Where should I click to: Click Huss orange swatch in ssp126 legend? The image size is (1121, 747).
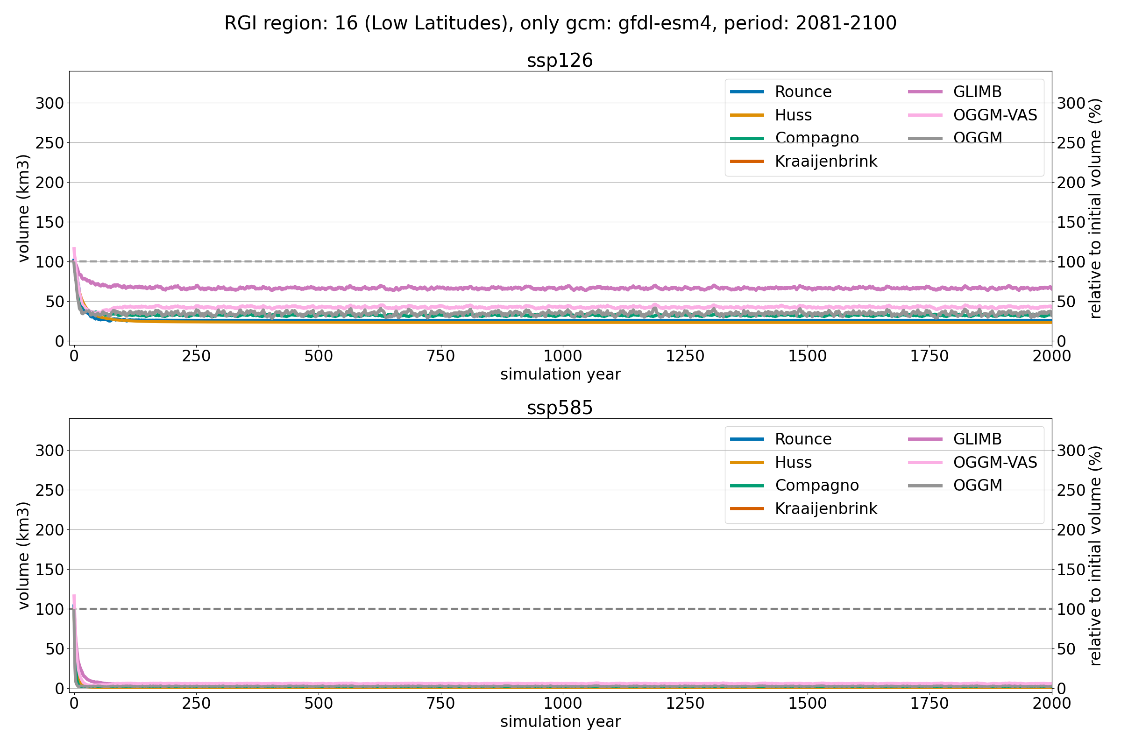click(x=747, y=115)
